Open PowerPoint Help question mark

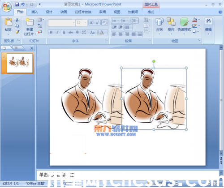220,12
